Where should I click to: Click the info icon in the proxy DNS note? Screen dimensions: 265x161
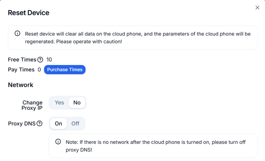[58, 142]
